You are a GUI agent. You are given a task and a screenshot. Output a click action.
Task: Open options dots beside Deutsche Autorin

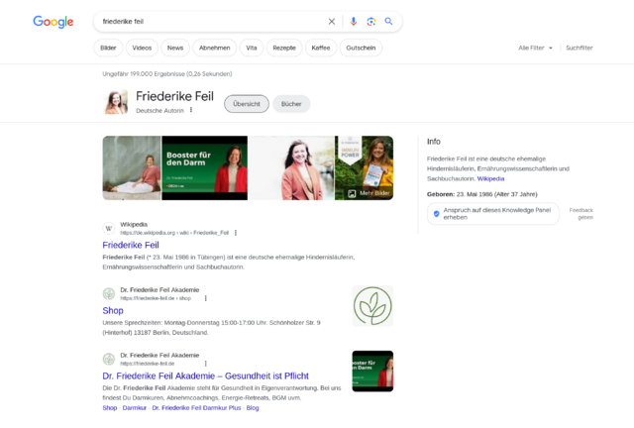(191, 110)
